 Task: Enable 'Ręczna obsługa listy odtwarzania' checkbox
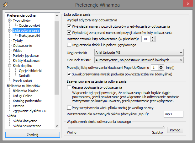pos(69,87)
